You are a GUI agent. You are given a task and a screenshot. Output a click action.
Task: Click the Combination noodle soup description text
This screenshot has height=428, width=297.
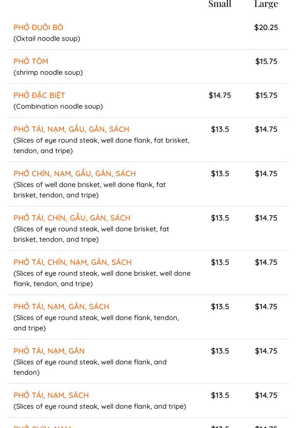[58, 106]
